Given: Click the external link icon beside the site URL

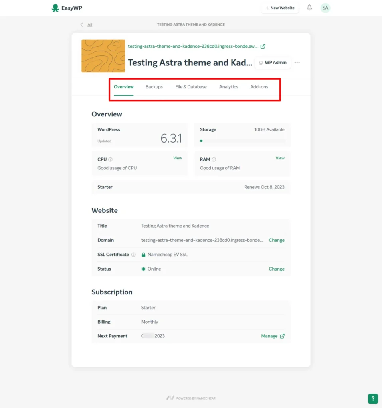Looking at the screenshot, I should coord(263,46).
